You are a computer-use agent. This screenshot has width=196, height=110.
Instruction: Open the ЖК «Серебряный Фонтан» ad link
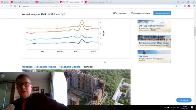click(x=152, y=26)
